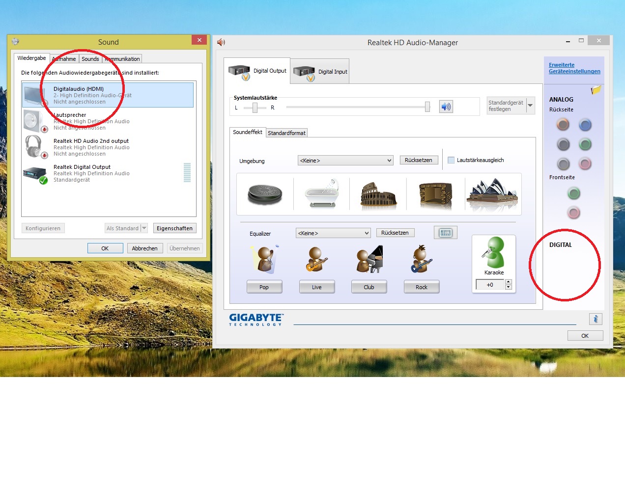Click the pink front panel jack
Viewport: 625px width, 486px height.
pyautogui.click(x=574, y=213)
